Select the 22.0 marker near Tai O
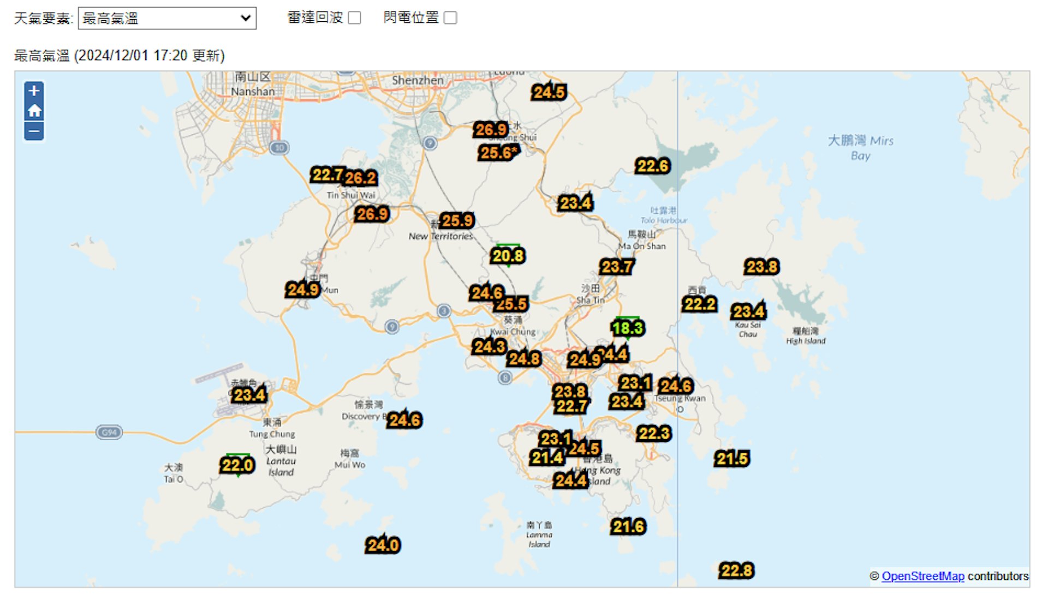The image size is (1048, 600). [x=237, y=466]
